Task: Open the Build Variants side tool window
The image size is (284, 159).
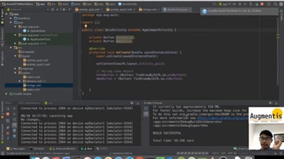Action: coord(2,134)
